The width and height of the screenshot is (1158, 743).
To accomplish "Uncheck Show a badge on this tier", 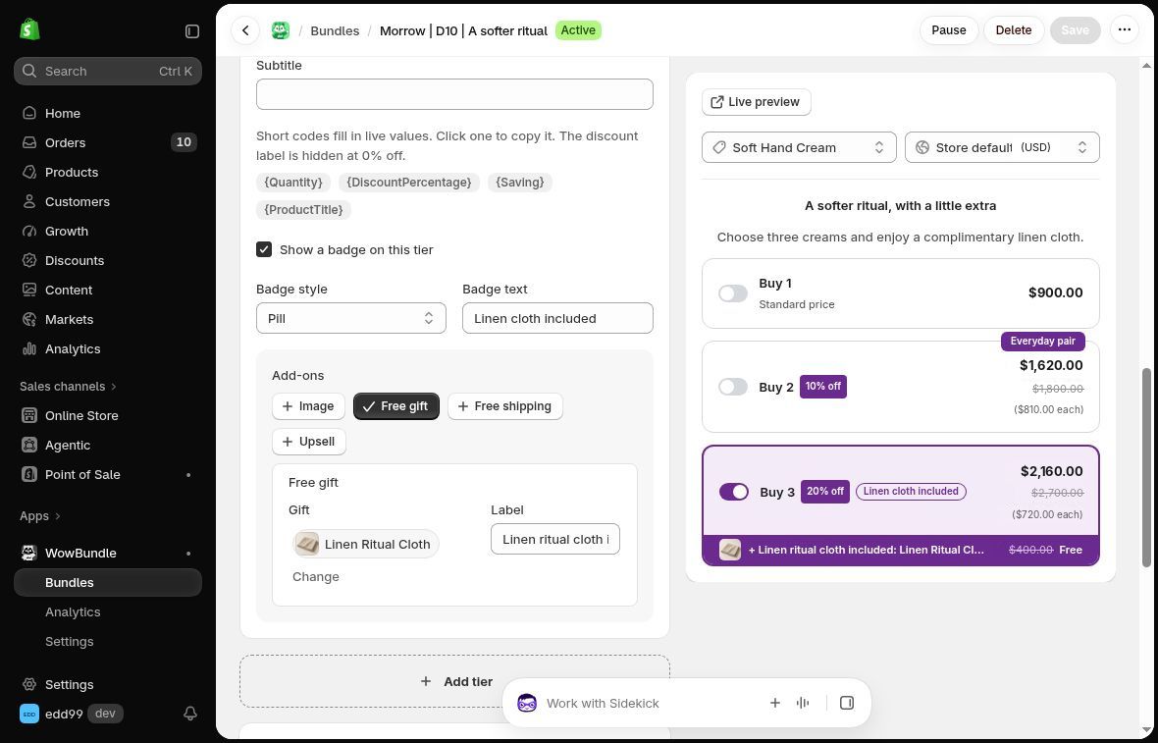I will click(x=264, y=249).
